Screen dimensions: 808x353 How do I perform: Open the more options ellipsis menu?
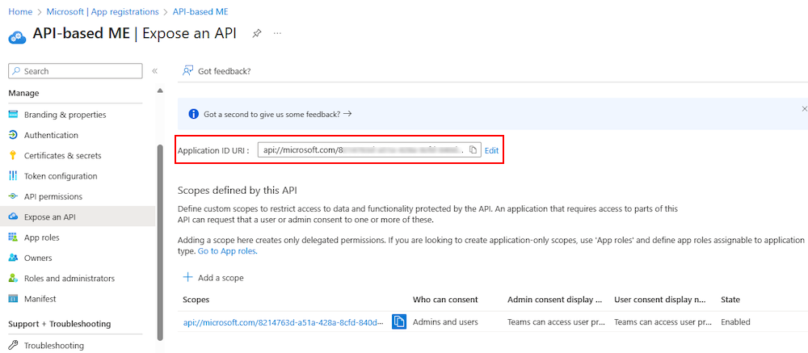(278, 33)
